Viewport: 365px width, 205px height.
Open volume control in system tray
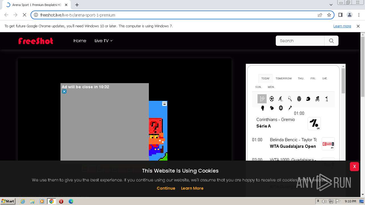pyautogui.click(x=324, y=201)
